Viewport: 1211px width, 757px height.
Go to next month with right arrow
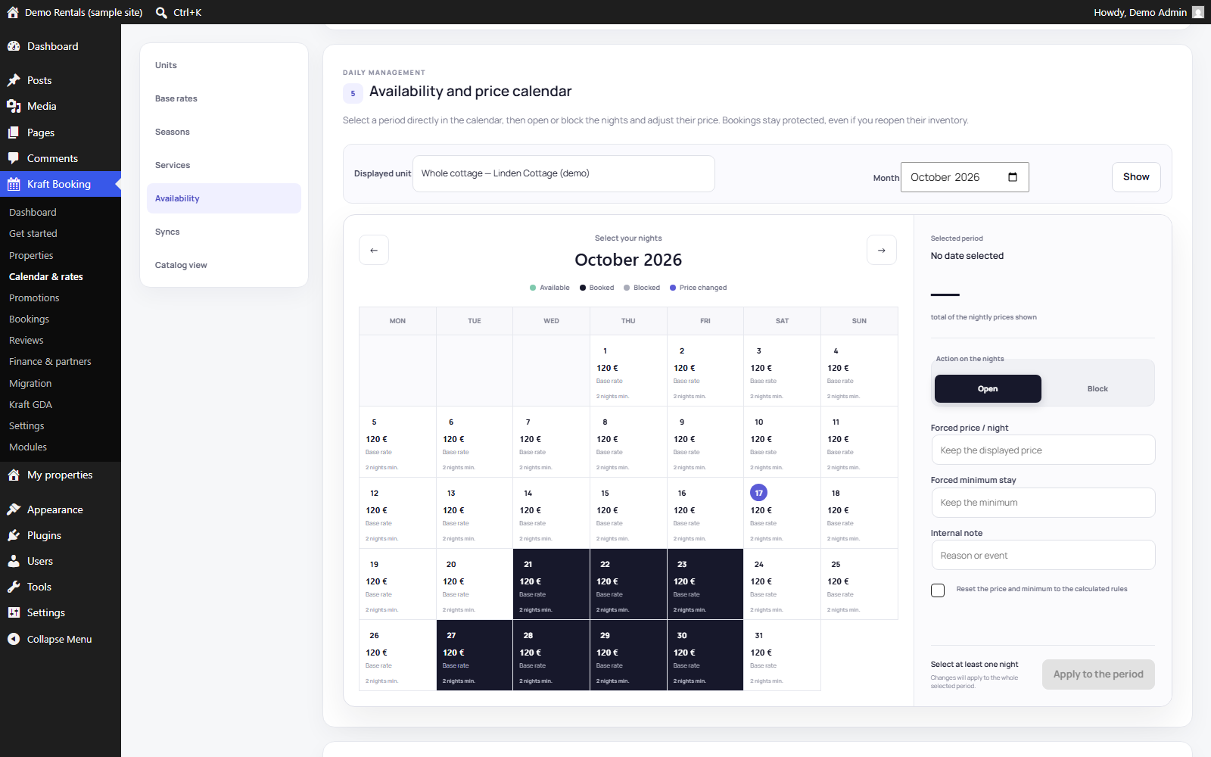(x=882, y=250)
